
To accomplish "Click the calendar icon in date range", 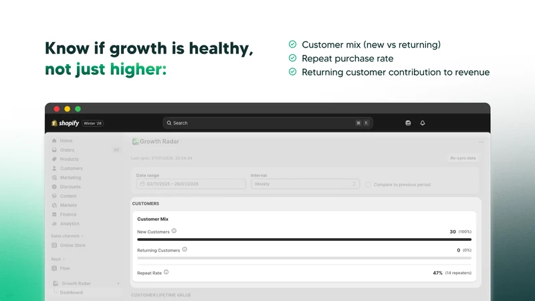I will pos(142,184).
